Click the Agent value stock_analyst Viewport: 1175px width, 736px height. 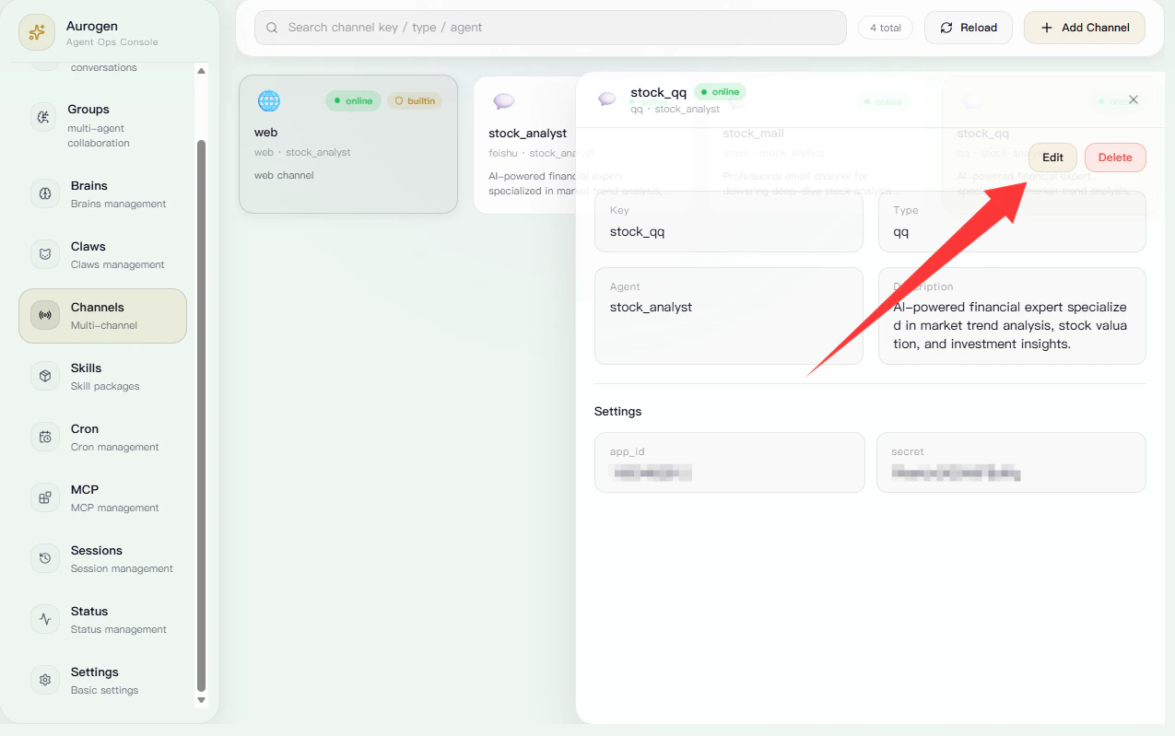[x=651, y=307]
